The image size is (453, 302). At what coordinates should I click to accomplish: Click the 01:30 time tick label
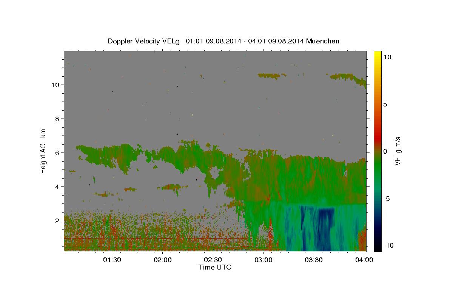tap(112, 260)
